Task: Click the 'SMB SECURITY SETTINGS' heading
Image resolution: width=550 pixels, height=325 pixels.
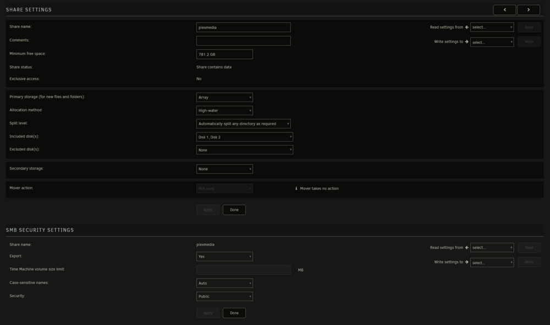Action: (40, 230)
